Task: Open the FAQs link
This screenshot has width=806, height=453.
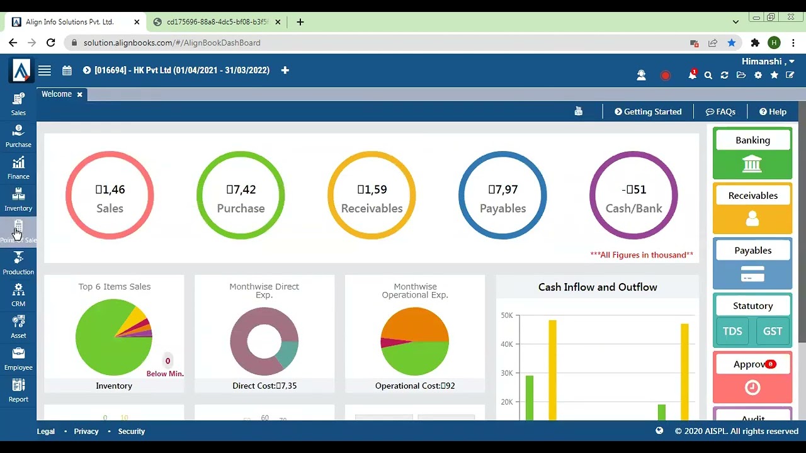Action: (720, 111)
